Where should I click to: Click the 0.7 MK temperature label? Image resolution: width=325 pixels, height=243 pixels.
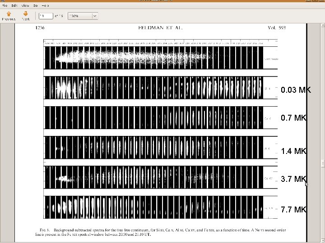coord(293,118)
